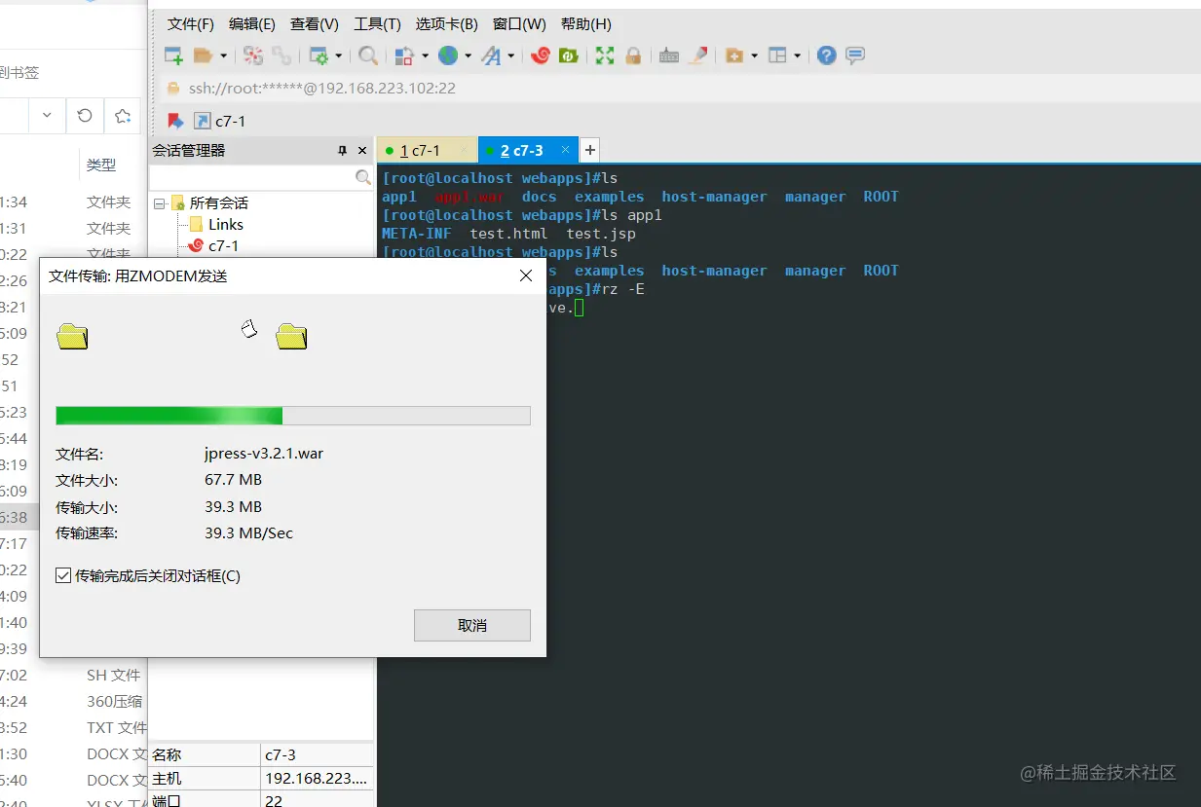Click the plus button to add new tab
The height and width of the screenshot is (807, 1201).
click(x=590, y=150)
